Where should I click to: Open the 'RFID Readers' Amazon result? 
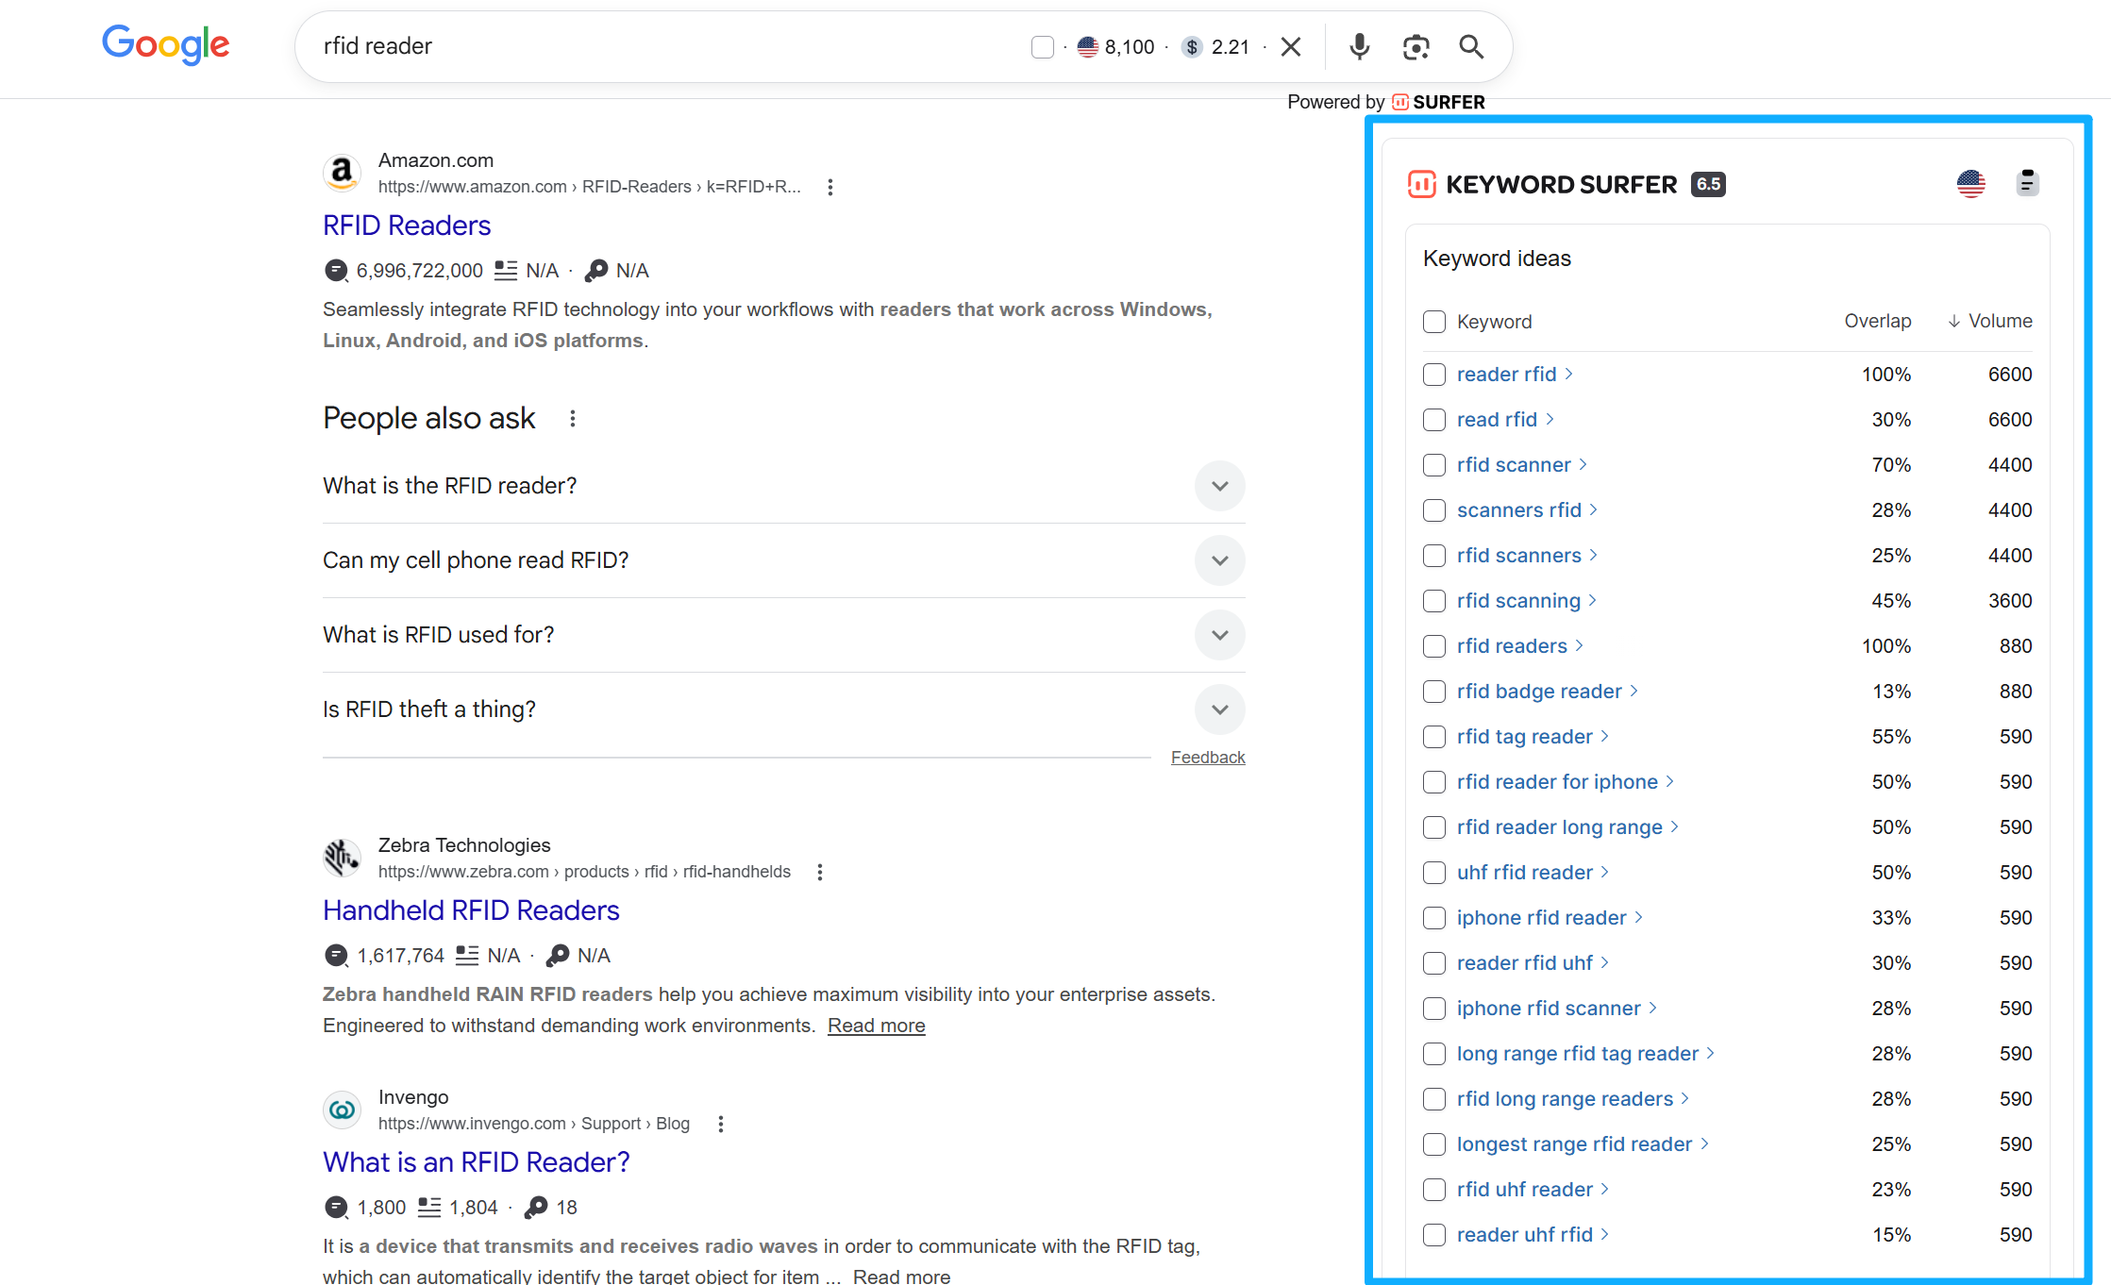point(407,225)
